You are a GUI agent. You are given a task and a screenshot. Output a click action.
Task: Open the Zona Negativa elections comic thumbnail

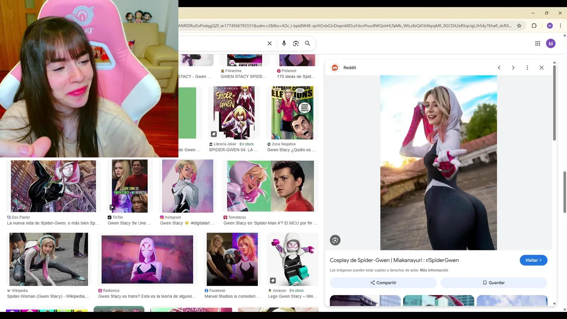292,113
